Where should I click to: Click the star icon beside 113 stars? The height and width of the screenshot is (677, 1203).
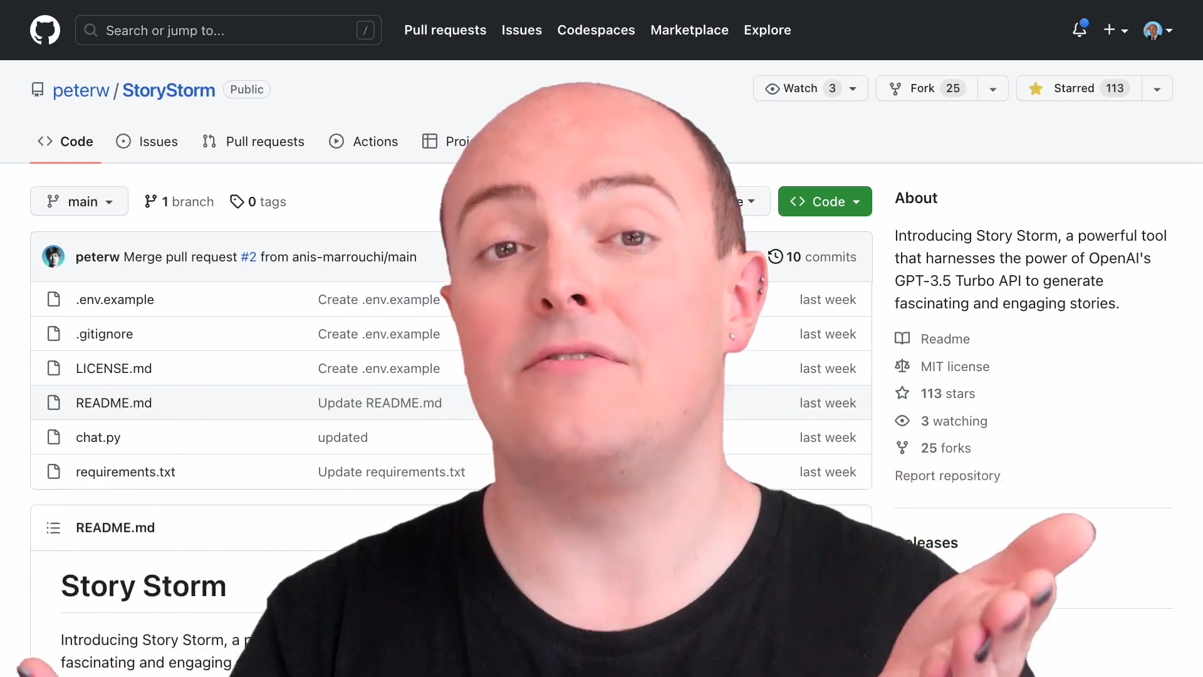(902, 393)
